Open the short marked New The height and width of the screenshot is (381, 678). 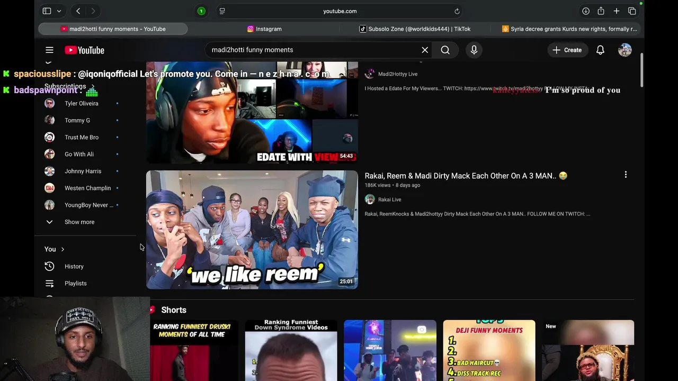(588, 350)
